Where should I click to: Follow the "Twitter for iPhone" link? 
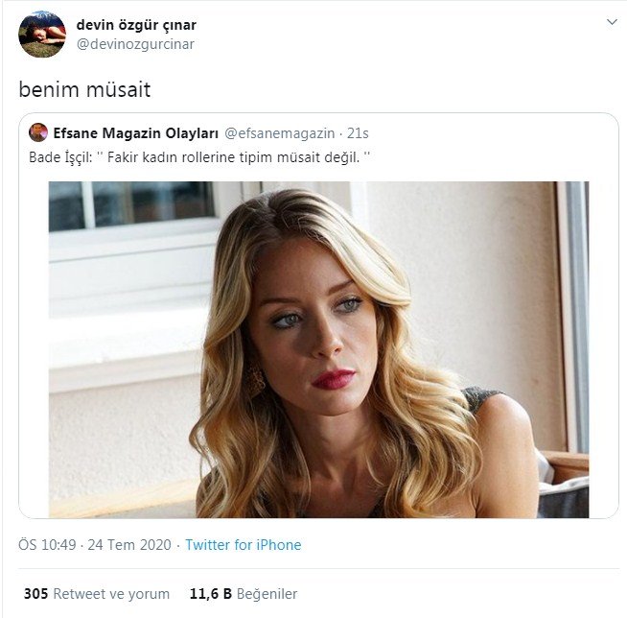[244, 545]
